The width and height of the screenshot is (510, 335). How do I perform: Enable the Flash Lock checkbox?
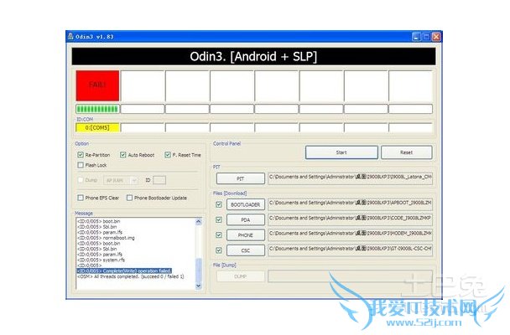click(x=81, y=165)
